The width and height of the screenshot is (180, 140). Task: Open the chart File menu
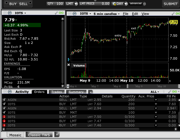coord(126,14)
